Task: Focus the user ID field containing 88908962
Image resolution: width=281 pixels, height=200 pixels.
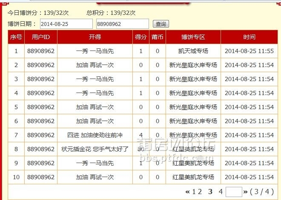Action: [123, 24]
